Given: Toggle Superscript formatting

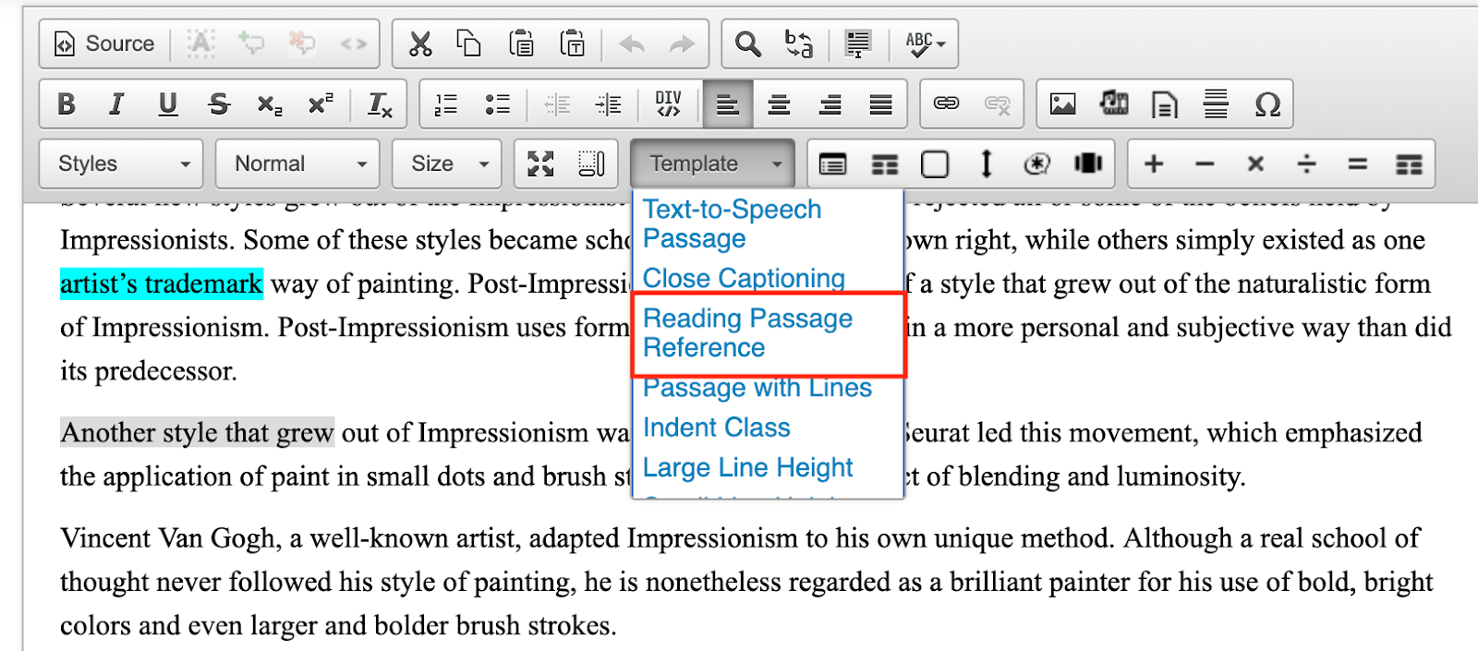Looking at the screenshot, I should [320, 103].
